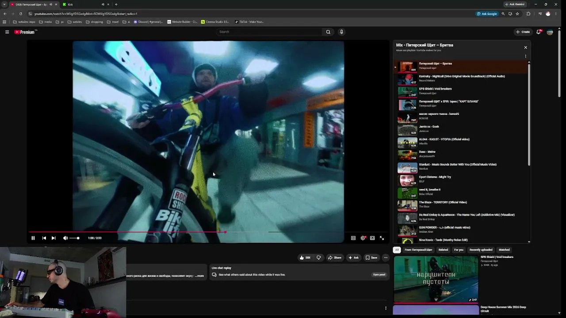Select the Recently uploaded chip
Screen dimensions: 566x318
click(481, 250)
